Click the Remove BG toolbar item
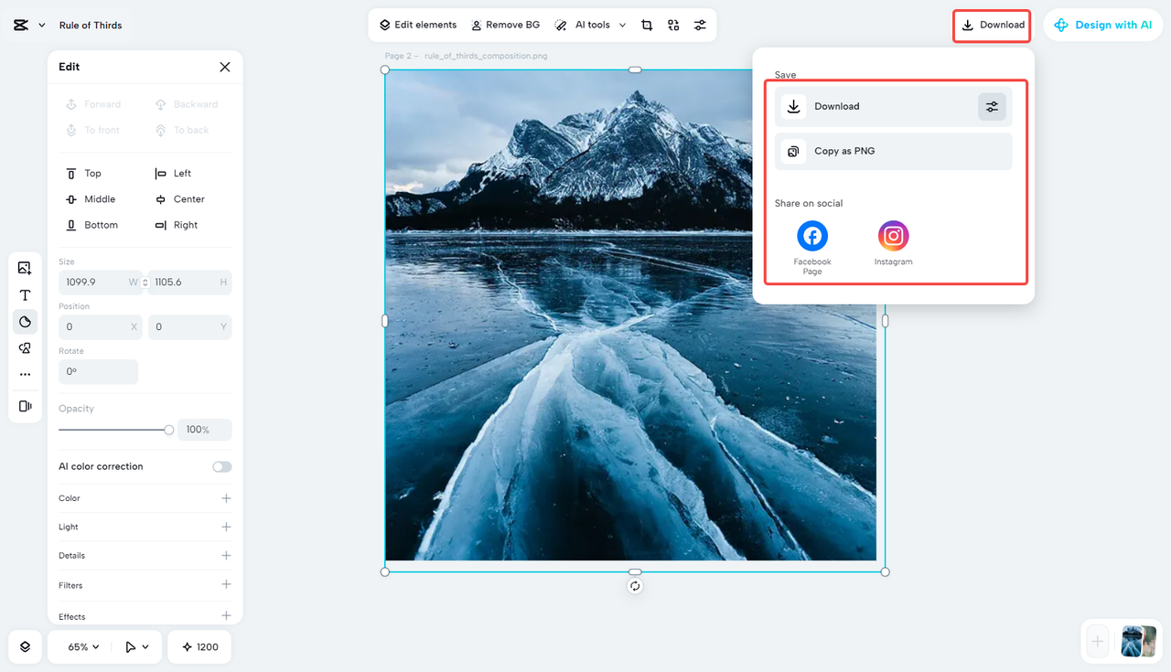The height and width of the screenshot is (672, 1171). point(505,25)
